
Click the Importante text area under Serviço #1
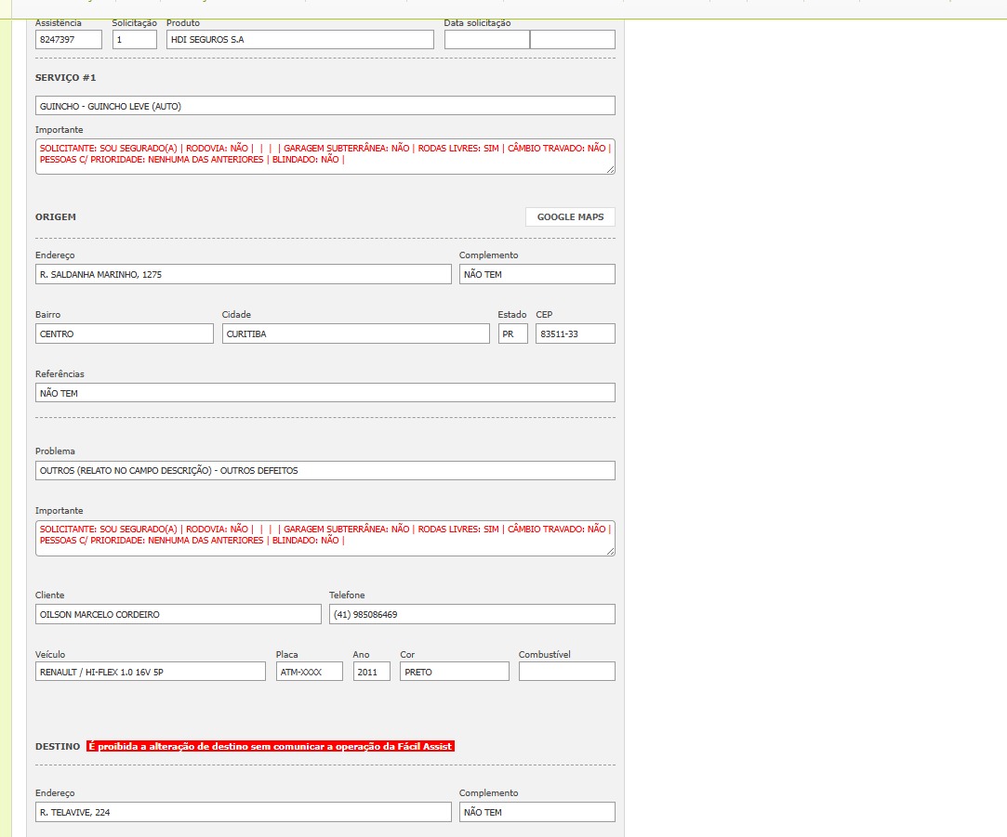click(325, 156)
